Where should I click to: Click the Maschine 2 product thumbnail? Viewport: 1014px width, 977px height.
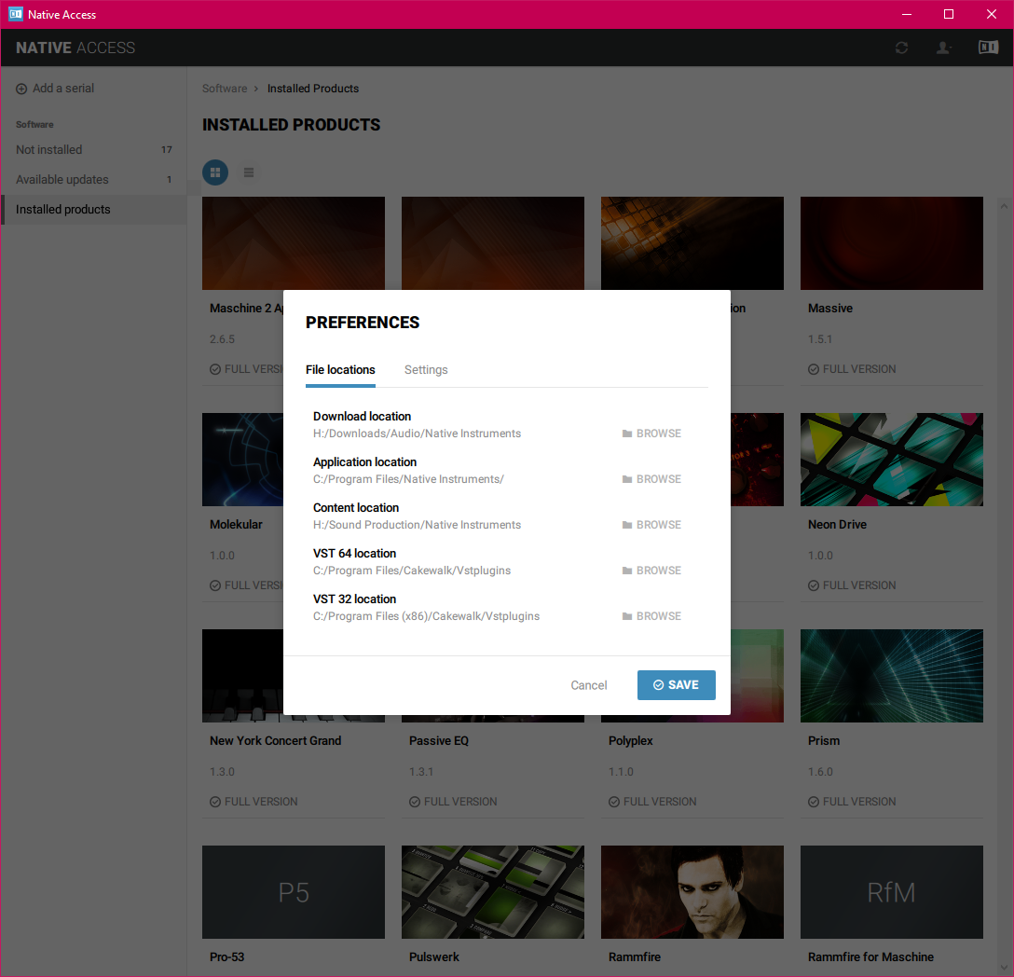294,243
